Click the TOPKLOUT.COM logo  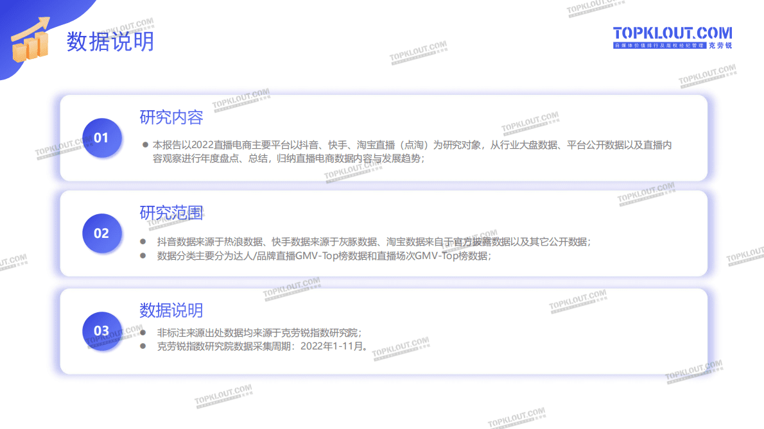[x=672, y=33]
